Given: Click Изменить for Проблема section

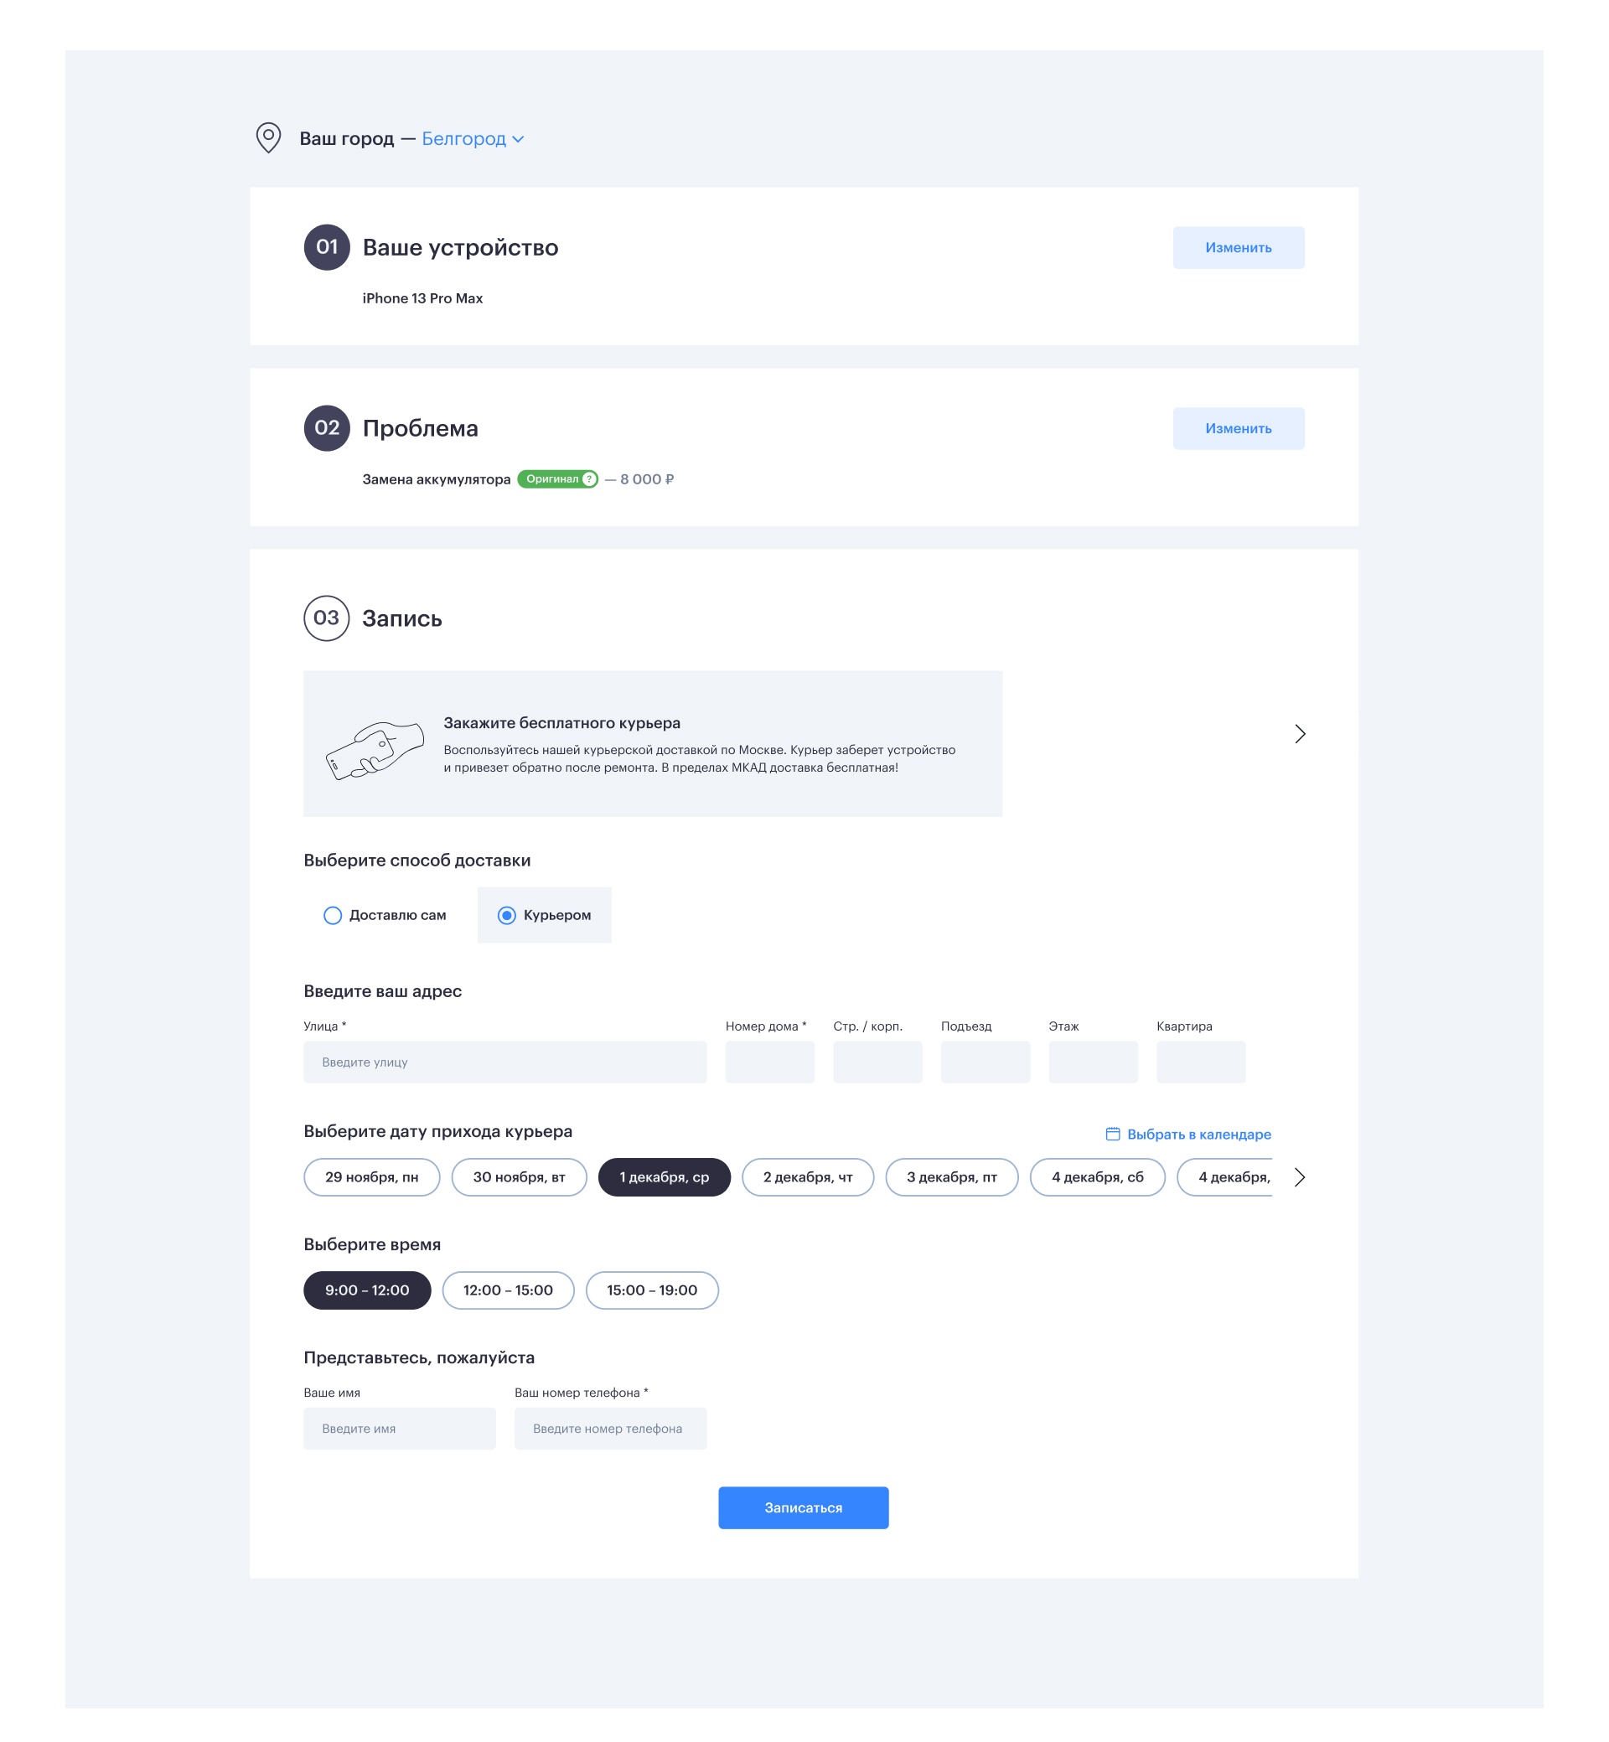Looking at the screenshot, I should 1238,428.
